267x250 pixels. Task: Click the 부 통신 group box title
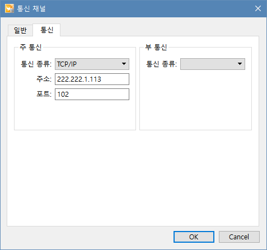click(156, 47)
